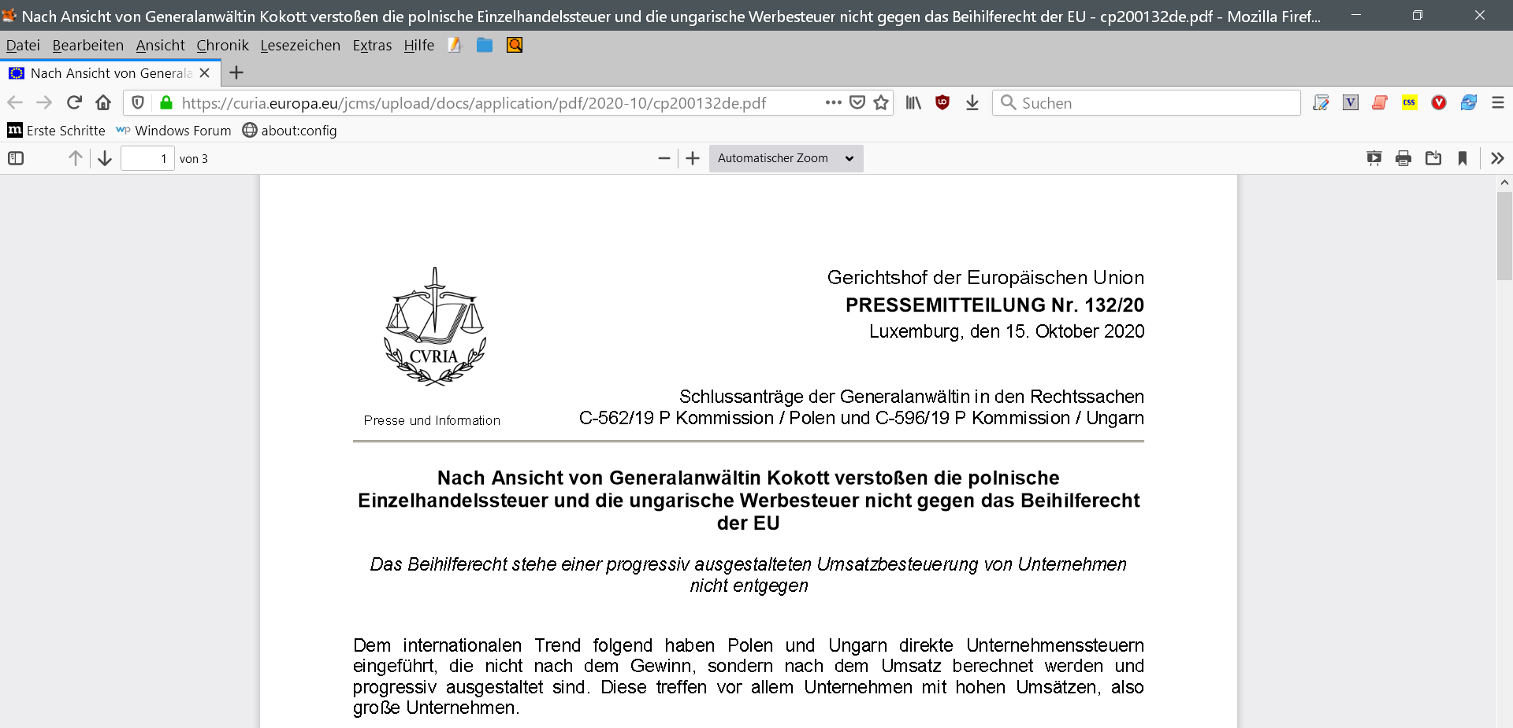Viewport: 1513px width, 728px height.
Task: Open the about:config bookmark
Action: click(x=290, y=131)
